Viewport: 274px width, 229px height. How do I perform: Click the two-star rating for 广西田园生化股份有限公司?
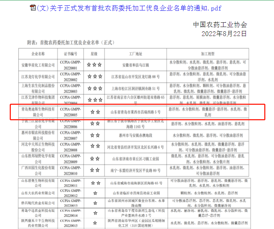point(95,171)
